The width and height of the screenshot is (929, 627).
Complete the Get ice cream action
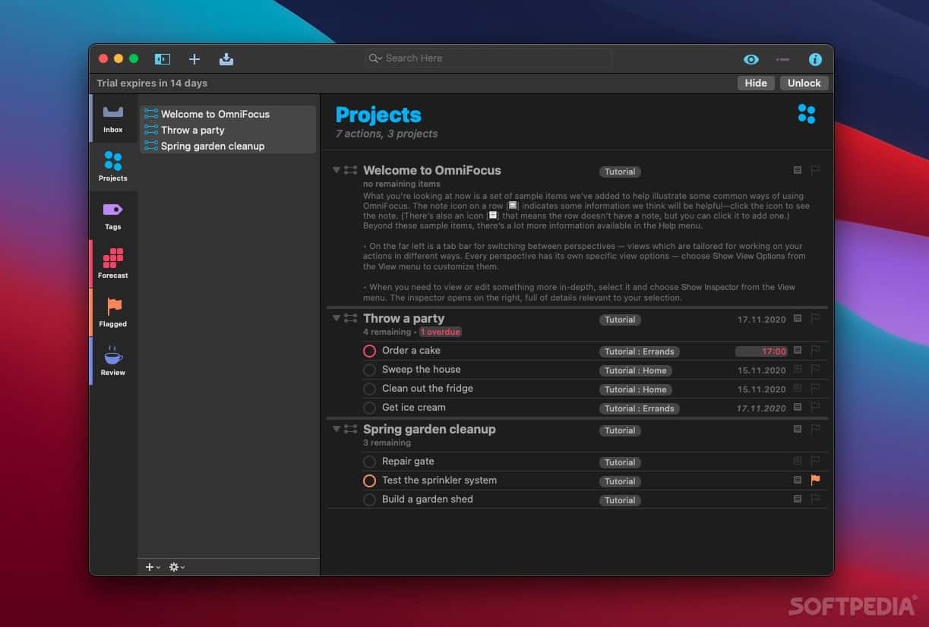369,408
